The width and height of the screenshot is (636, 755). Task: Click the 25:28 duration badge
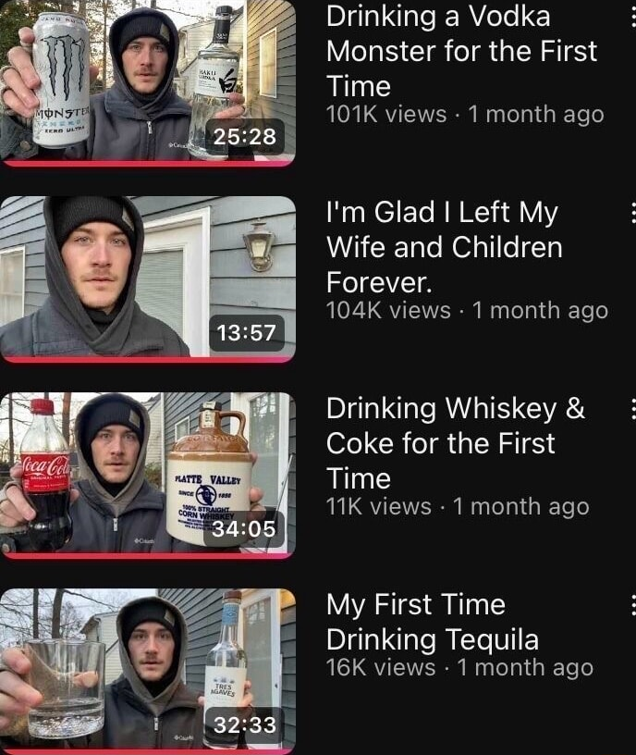(245, 136)
